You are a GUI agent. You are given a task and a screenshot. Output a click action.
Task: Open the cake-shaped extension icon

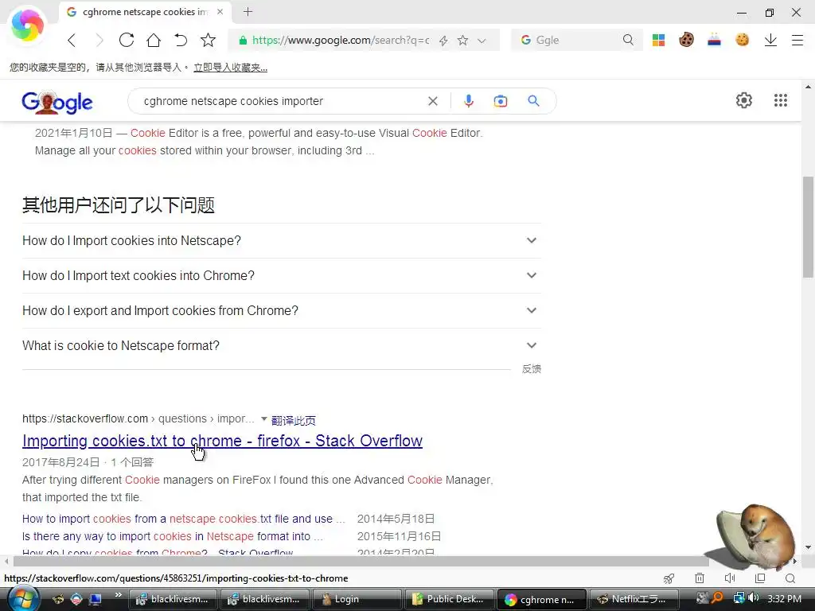click(x=714, y=40)
